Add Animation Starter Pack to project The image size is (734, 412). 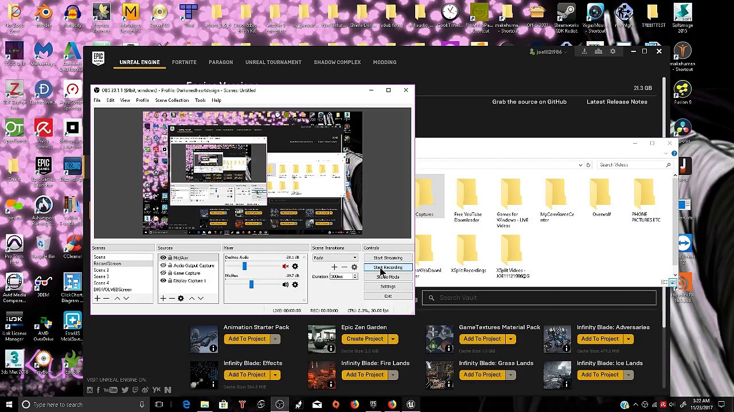(247, 339)
